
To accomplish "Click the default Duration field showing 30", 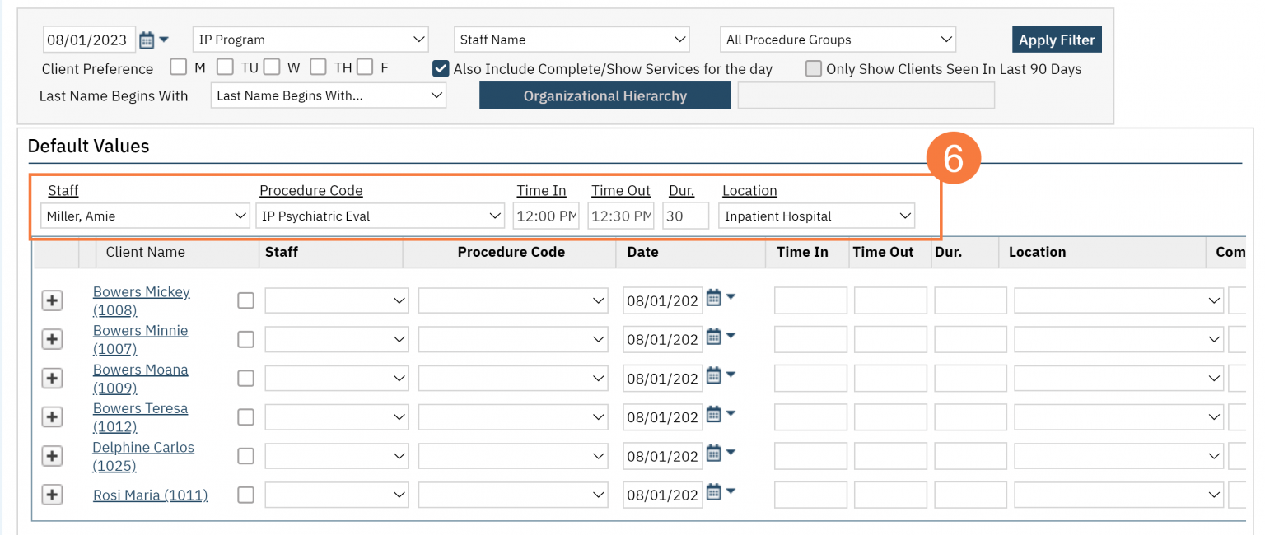I will click(685, 216).
